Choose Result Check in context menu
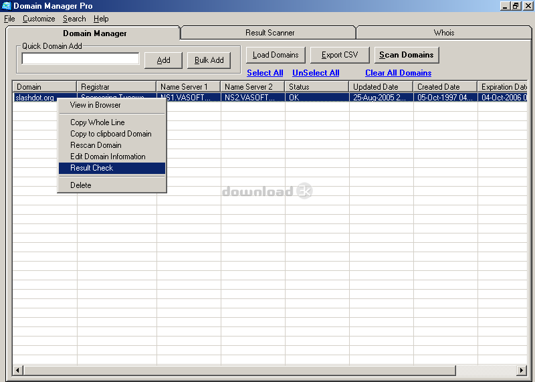Viewport: 535px width, 382px height. coord(112,168)
